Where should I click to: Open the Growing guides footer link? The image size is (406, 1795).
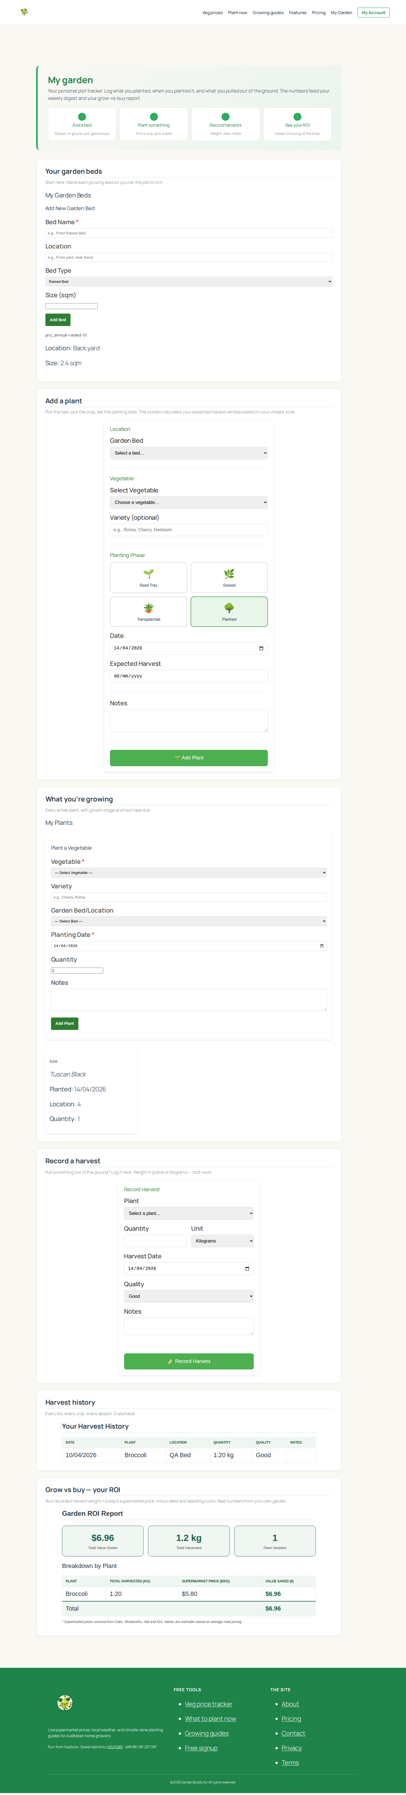click(207, 1733)
